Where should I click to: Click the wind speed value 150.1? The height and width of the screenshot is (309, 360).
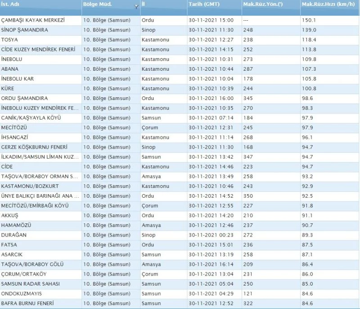point(307,20)
